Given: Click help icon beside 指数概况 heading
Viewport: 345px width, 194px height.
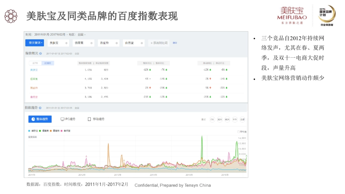Looking at the screenshot, I should click(x=41, y=53).
